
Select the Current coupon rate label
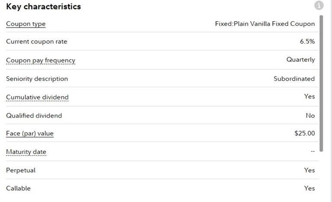pos(37,42)
